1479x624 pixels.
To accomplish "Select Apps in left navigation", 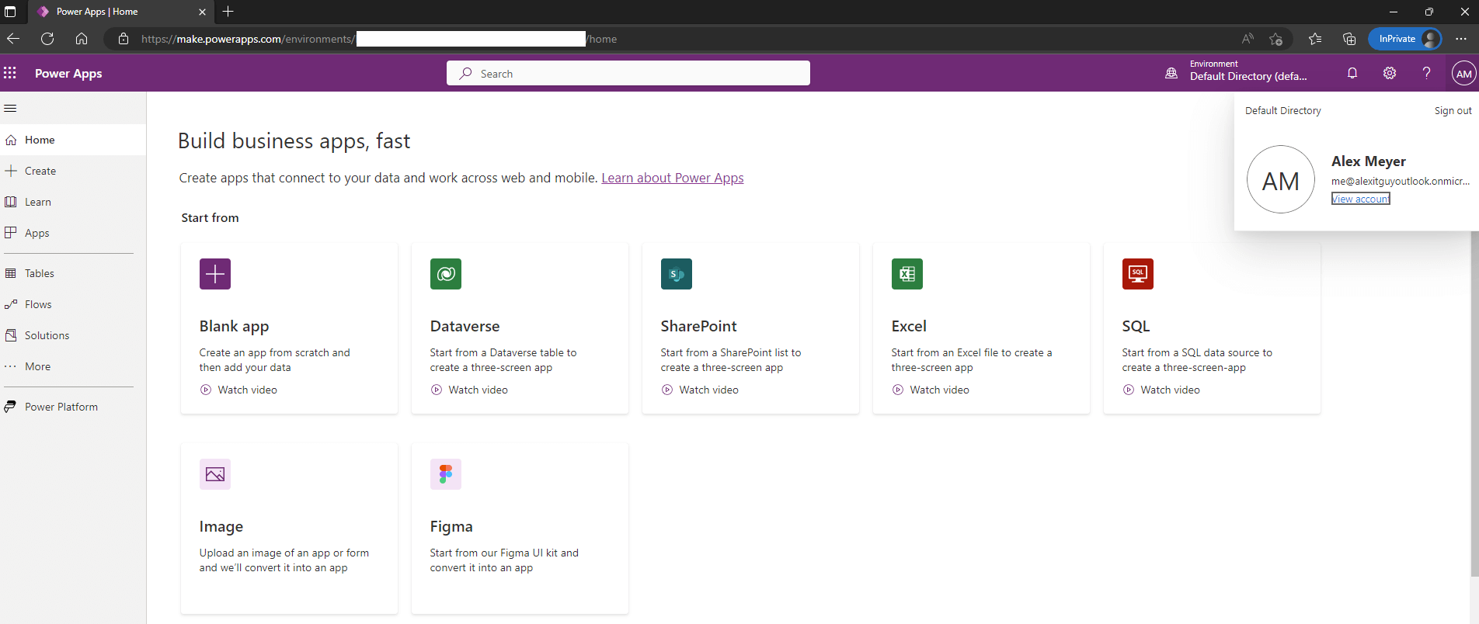I will 73,233.
